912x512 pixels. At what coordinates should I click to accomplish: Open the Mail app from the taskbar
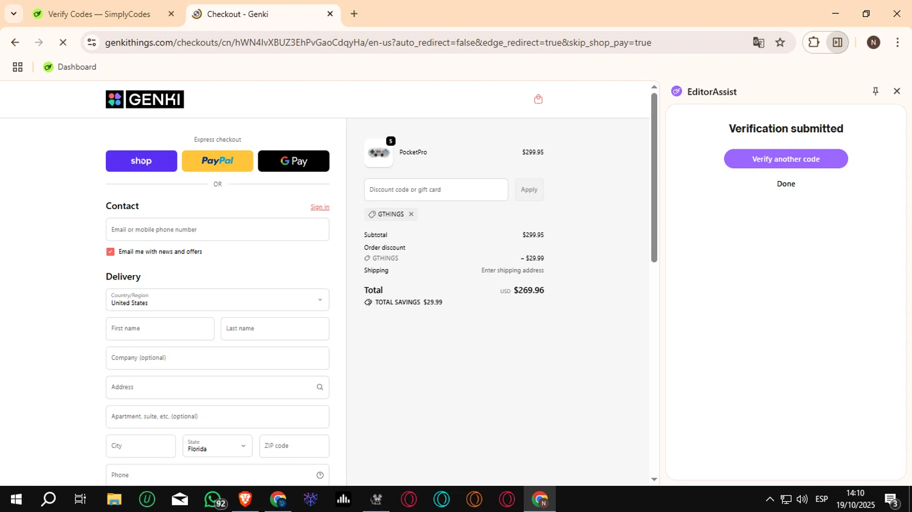tap(180, 499)
